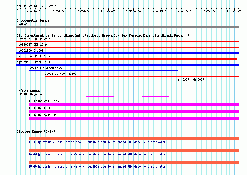
Task: Click the MIR548N thin magenta gene line
Action: point(128,97)
